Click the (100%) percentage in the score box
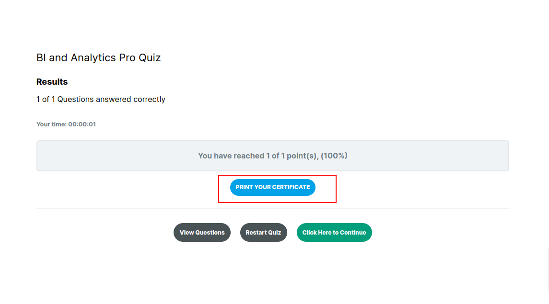 coord(334,156)
